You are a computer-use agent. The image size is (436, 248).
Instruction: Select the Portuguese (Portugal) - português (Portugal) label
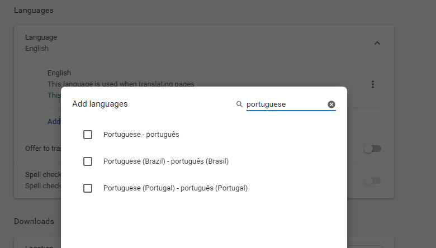(x=175, y=188)
